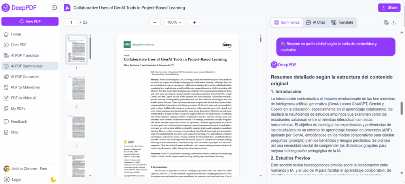Click the AI PDF Summarizer list icon
Viewport: 405px width, 184px height.
point(6,66)
